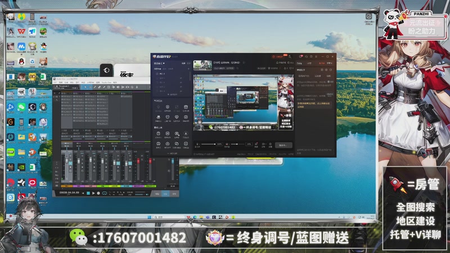Toggle the microphone icon in streaming app
This screenshot has height=253, width=450.
point(197,144)
